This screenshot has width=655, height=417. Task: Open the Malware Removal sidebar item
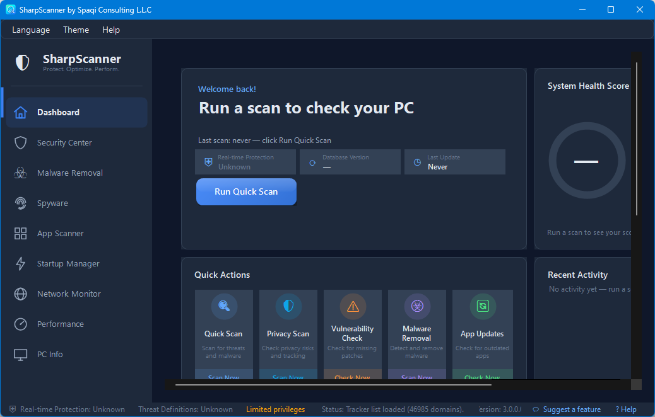(x=76, y=173)
